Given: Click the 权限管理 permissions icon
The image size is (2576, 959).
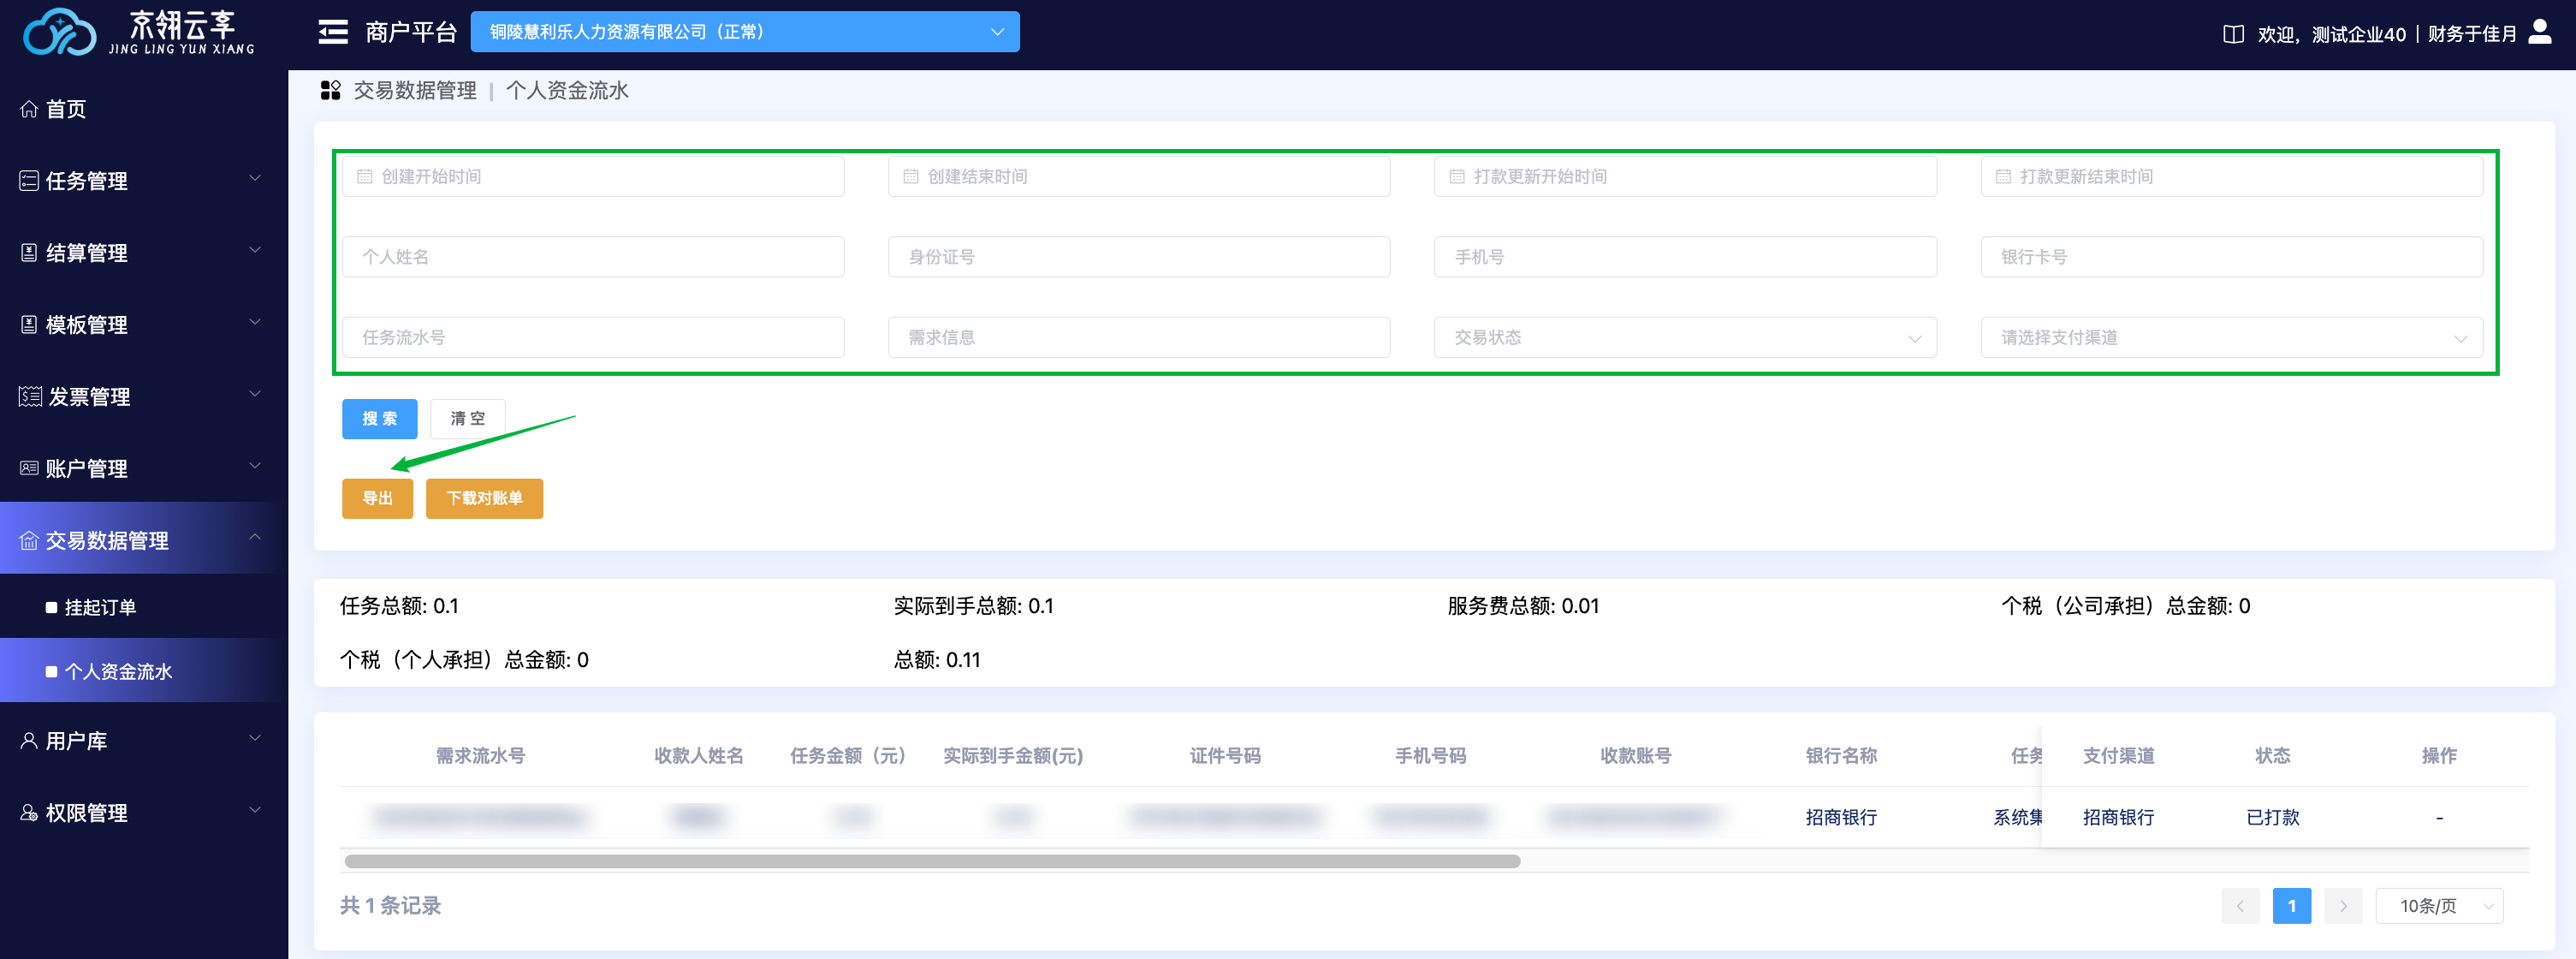Looking at the screenshot, I should (x=29, y=813).
